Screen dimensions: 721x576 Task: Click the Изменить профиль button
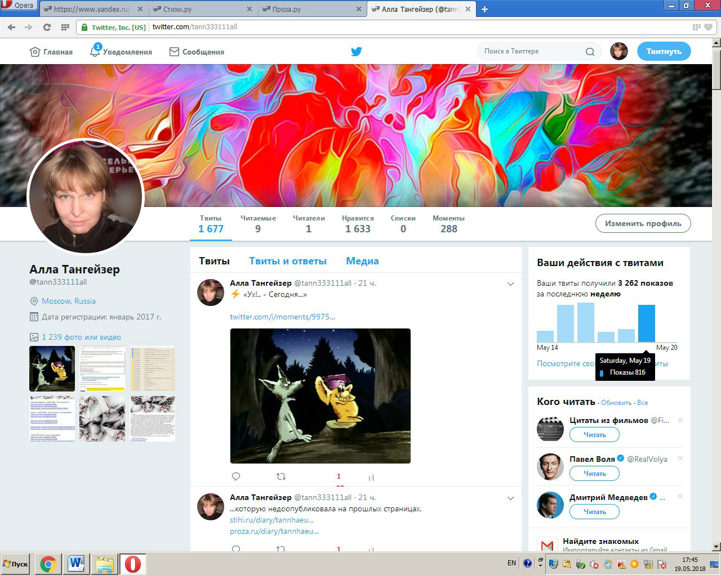coord(643,223)
